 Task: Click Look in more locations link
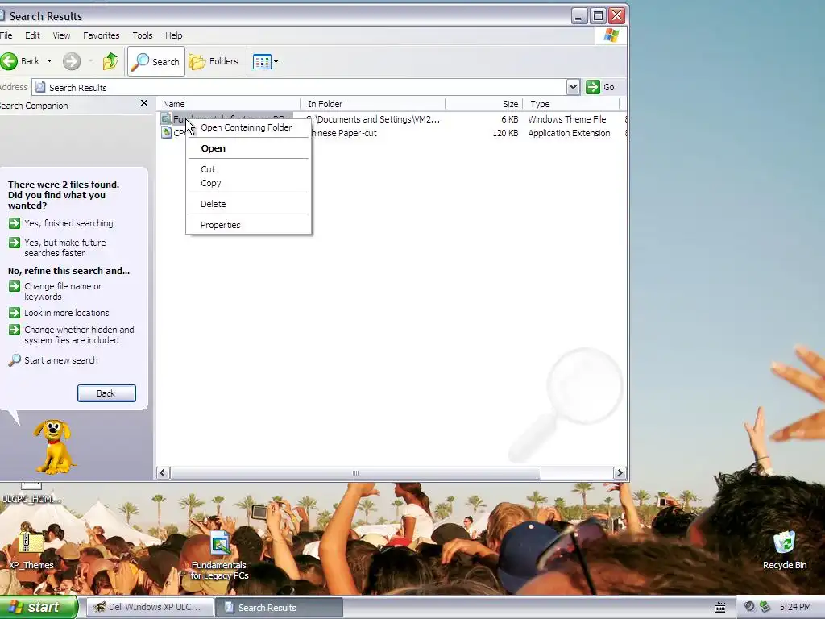coord(66,313)
